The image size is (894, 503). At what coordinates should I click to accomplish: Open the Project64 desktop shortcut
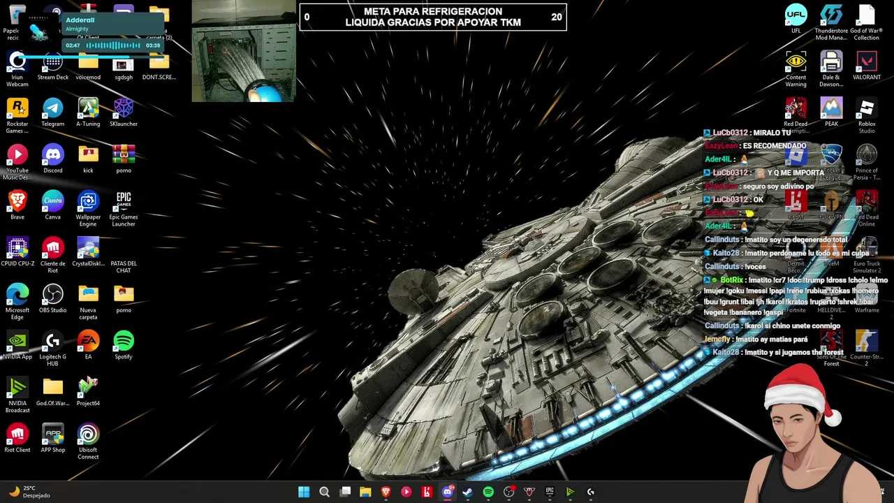click(88, 392)
